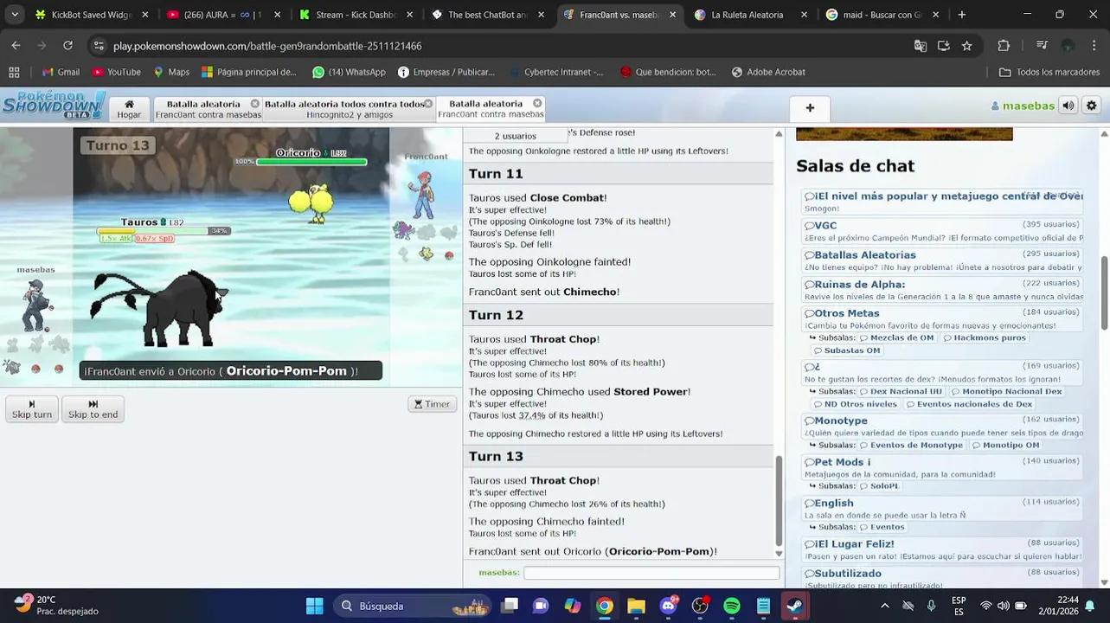1110x623 pixels.
Task: Close the Hincognito2 y amigos battle tab
Action: coord(427,104)
